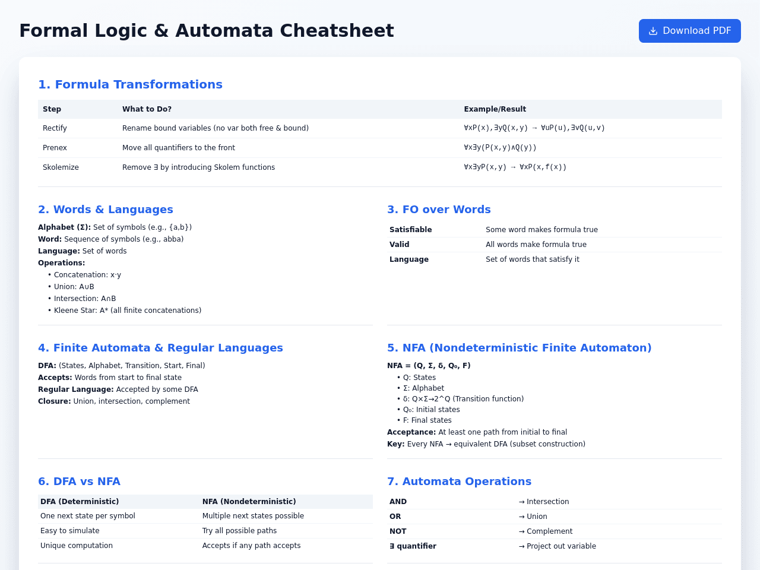This screenshot has width=760, height=570.
Task: Click the 'NFA (Nondeterministic)' column header
Action: (249, 502)
